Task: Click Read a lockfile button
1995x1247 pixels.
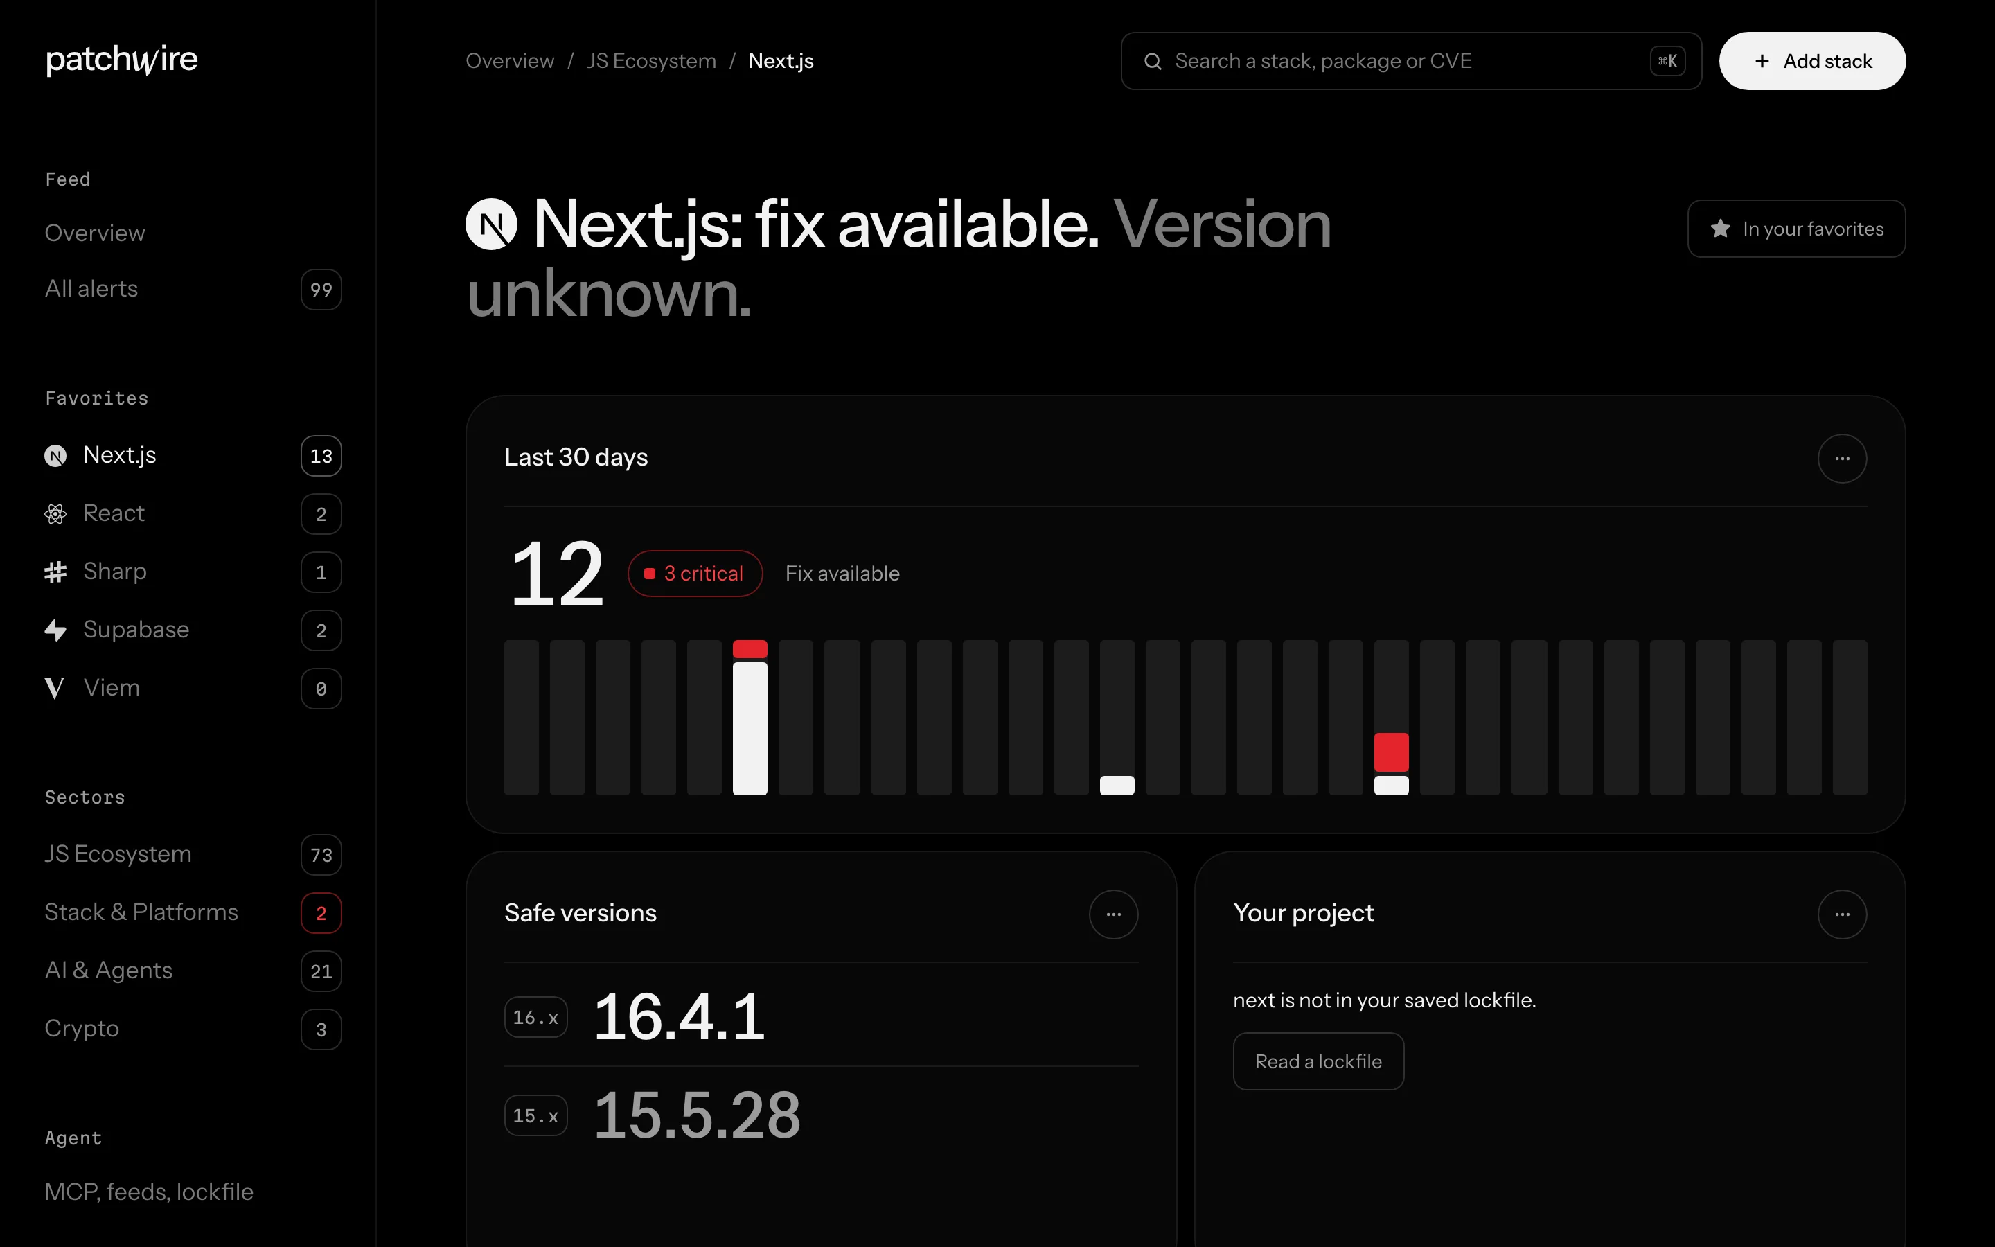Action: (1318, 1061)
